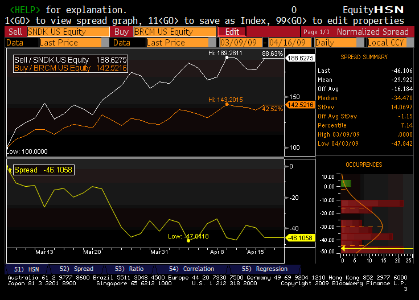Screen dimensions: 419x300
Task: Click the Hi: 189.2811 peak marker
Action: pyautogui.click(x=227, y=57)
